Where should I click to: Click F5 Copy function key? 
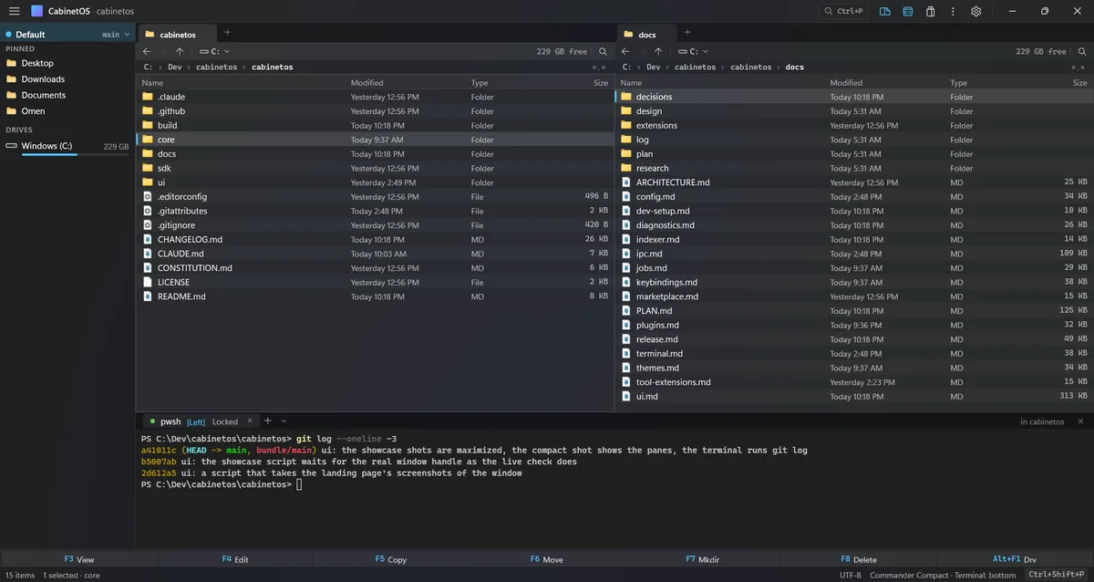tap(390, 559)
